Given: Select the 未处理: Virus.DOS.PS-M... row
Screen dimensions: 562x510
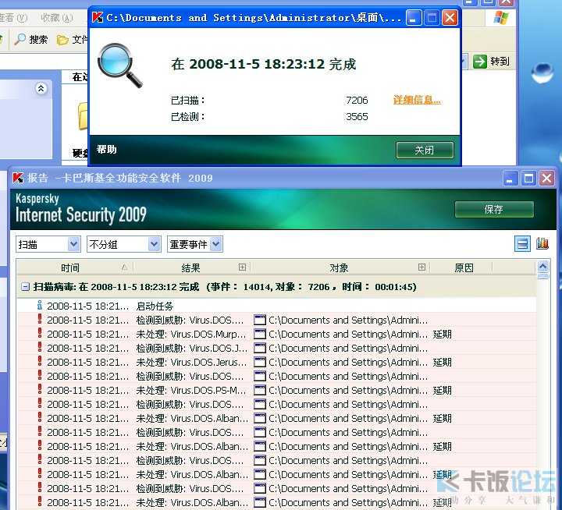Looking at the screenshot, I should coord(276,390).
